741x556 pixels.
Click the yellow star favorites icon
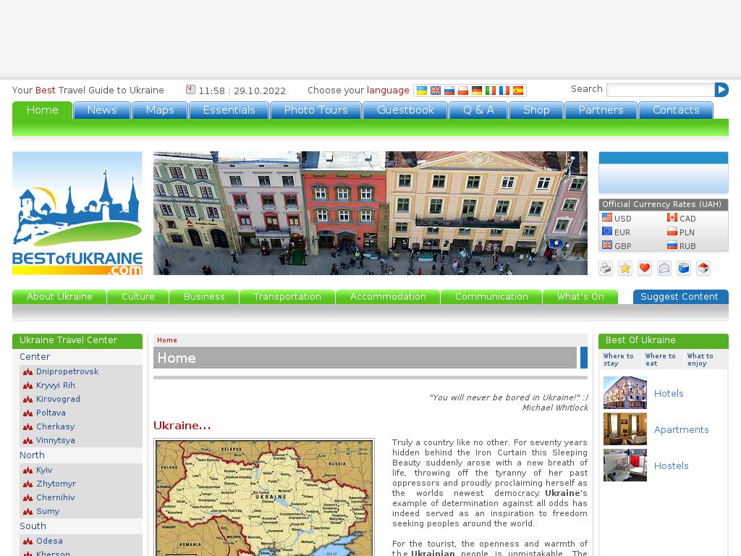point(625,269)
